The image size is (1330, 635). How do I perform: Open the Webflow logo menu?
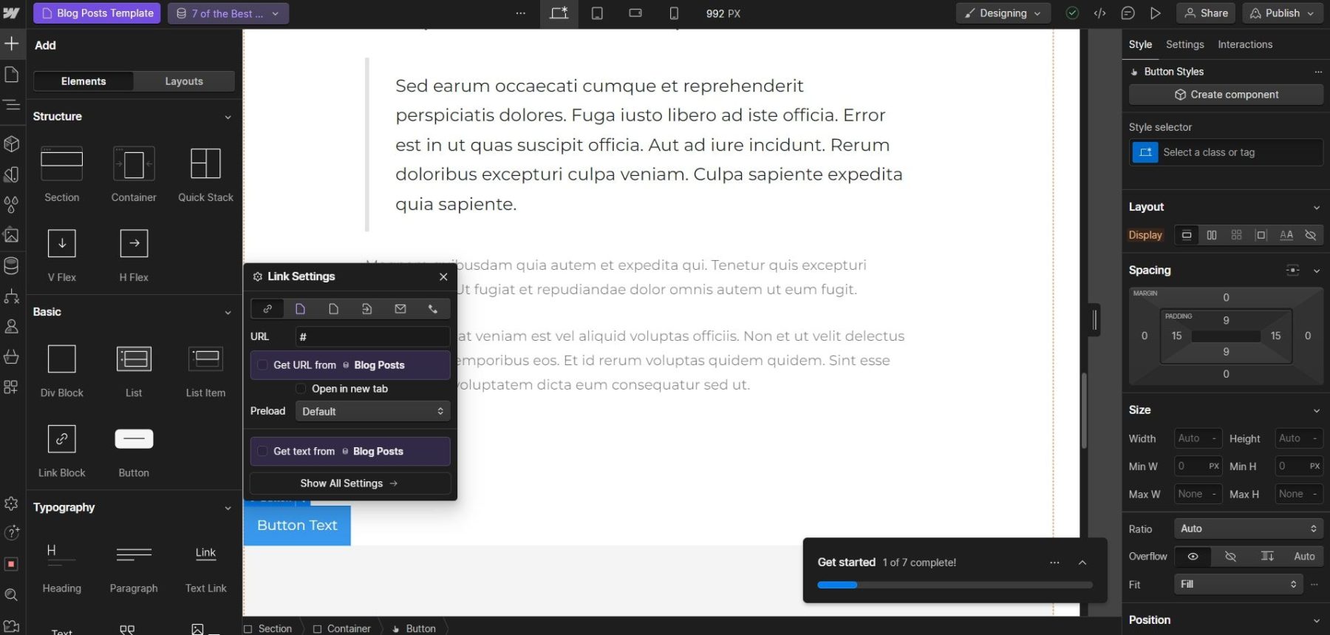(x=12, y=13)
